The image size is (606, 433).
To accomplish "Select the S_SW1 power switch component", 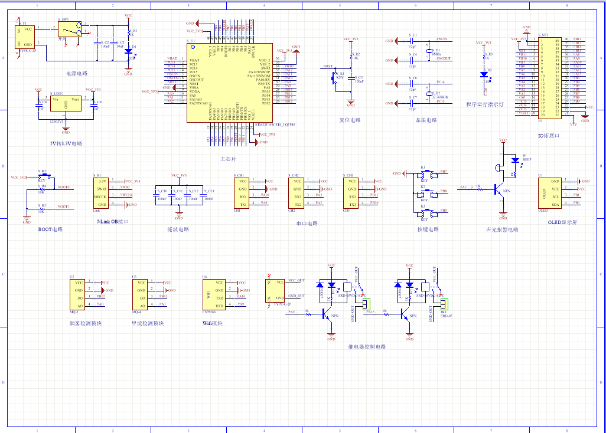I will point(70,29).
